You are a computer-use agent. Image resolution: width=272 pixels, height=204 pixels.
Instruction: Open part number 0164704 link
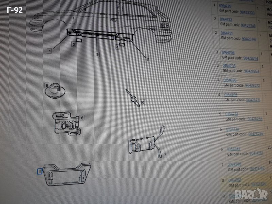pos(228,53)
